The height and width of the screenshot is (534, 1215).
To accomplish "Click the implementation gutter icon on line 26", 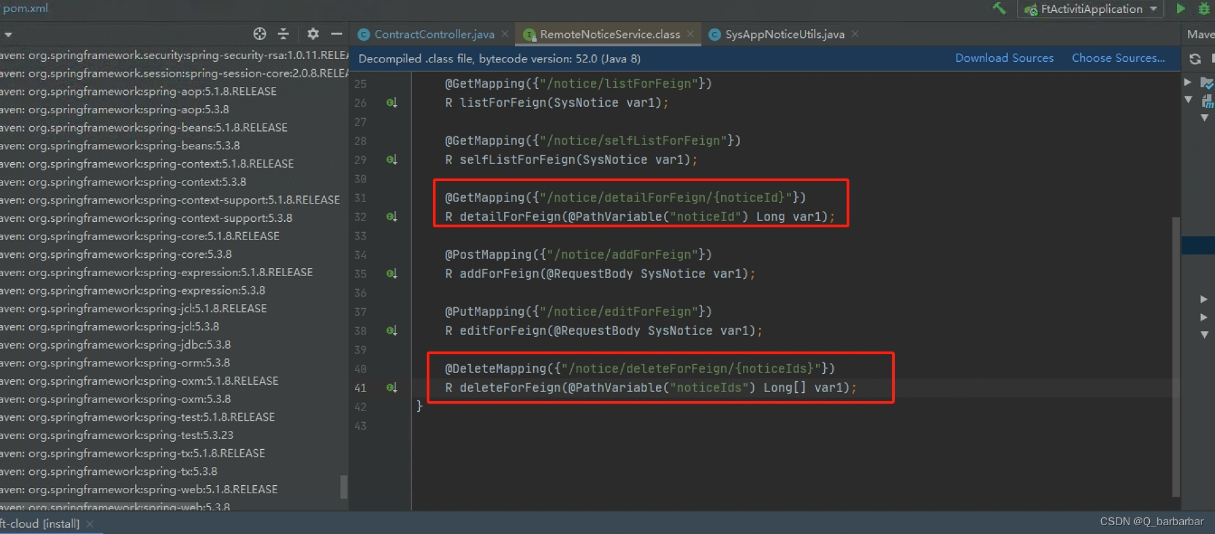I will click(x=391, y=102).
